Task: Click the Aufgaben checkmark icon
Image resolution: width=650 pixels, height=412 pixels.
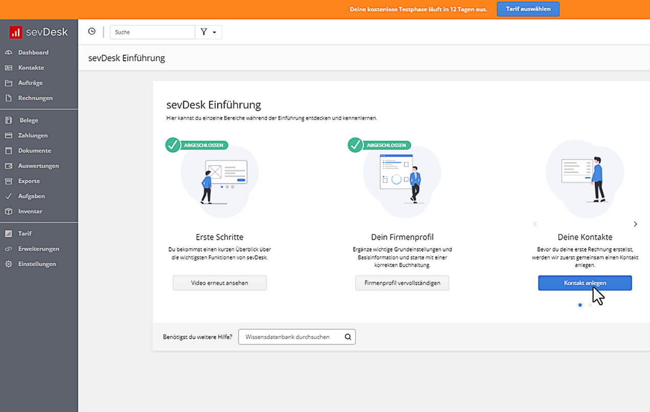Action: coord(9,196)
